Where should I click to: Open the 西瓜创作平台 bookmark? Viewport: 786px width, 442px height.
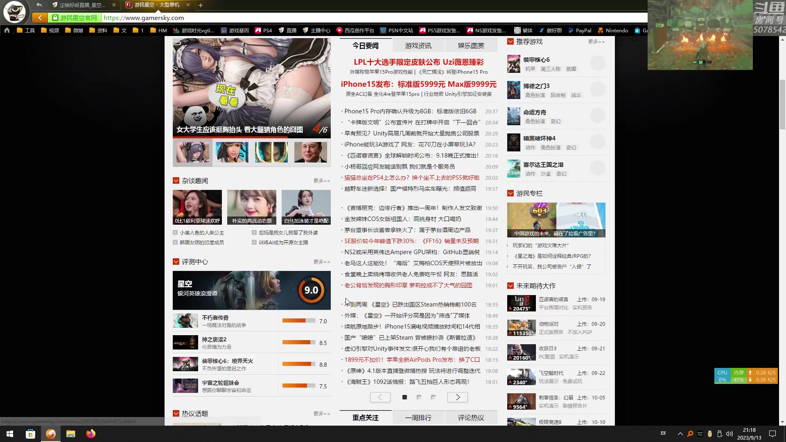pyautogui.click(x=355, y=30)
